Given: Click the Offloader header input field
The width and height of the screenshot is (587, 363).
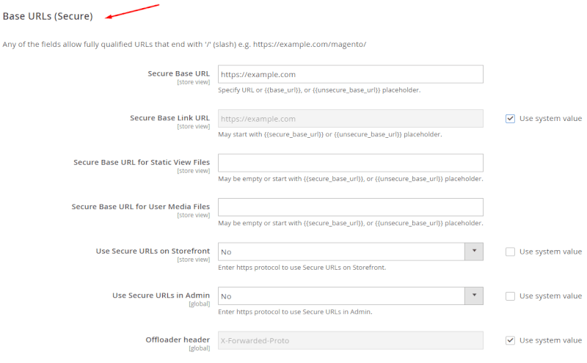Looking at the screenshot, I should 351,340.
